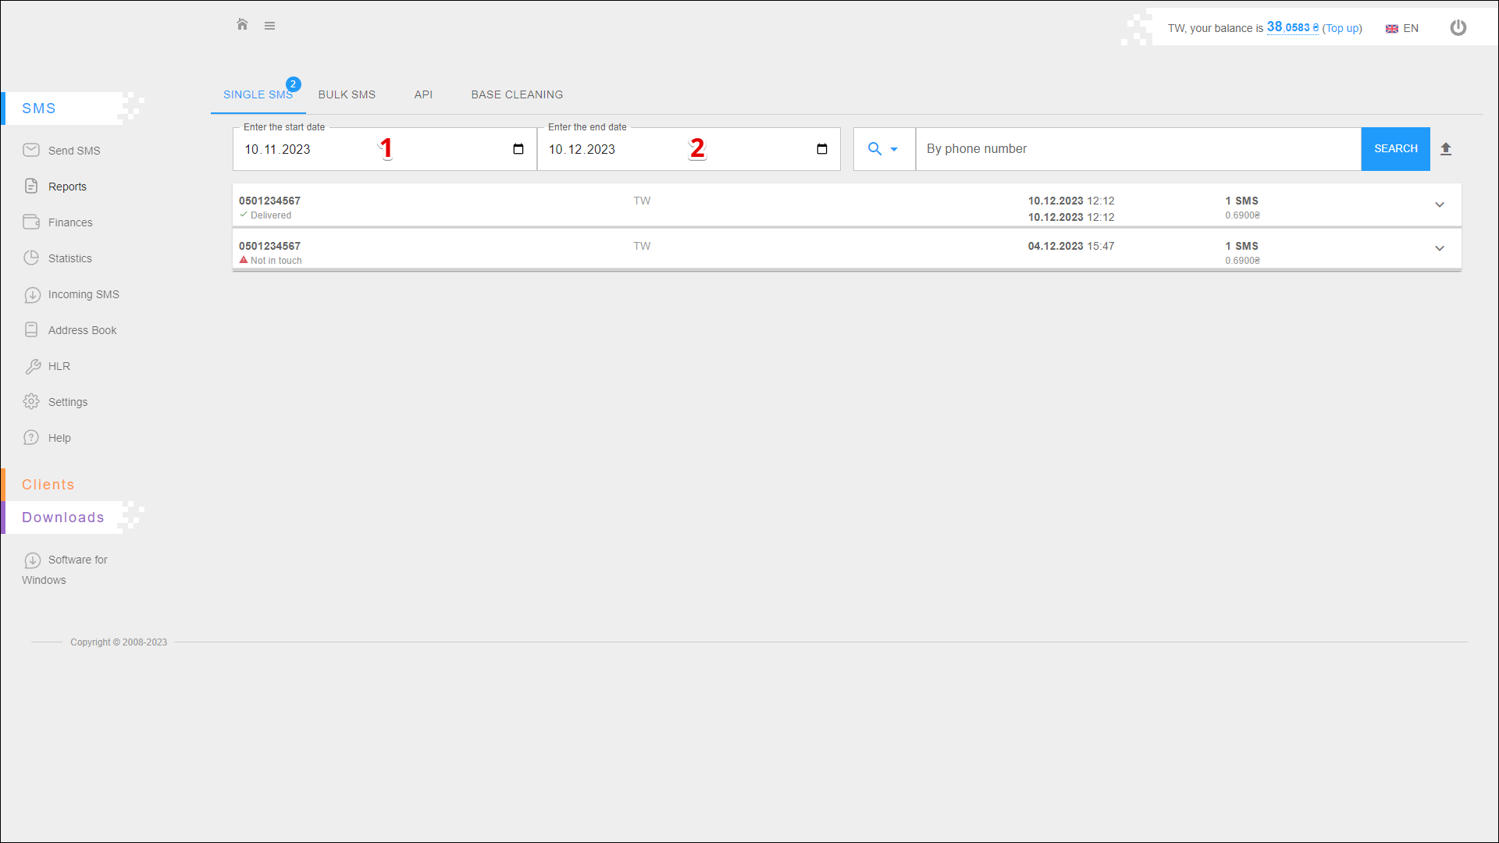Click the home icon in top bar
Viewport: 1499px width, 843px height.
pos(242,25)
